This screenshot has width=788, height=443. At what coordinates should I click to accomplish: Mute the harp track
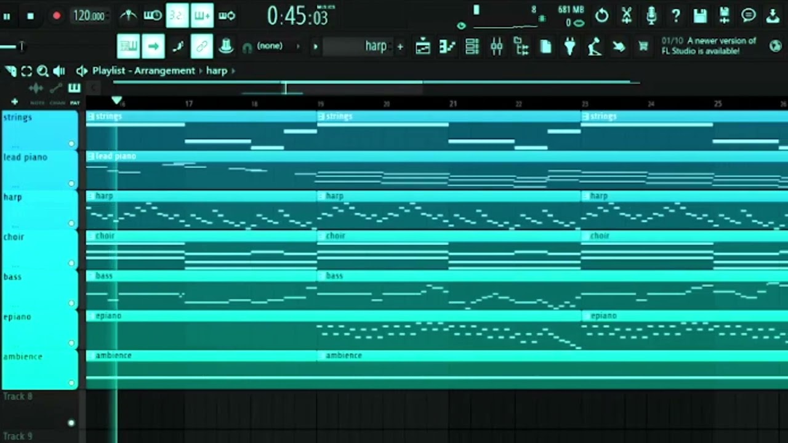(x=71, y=223)
